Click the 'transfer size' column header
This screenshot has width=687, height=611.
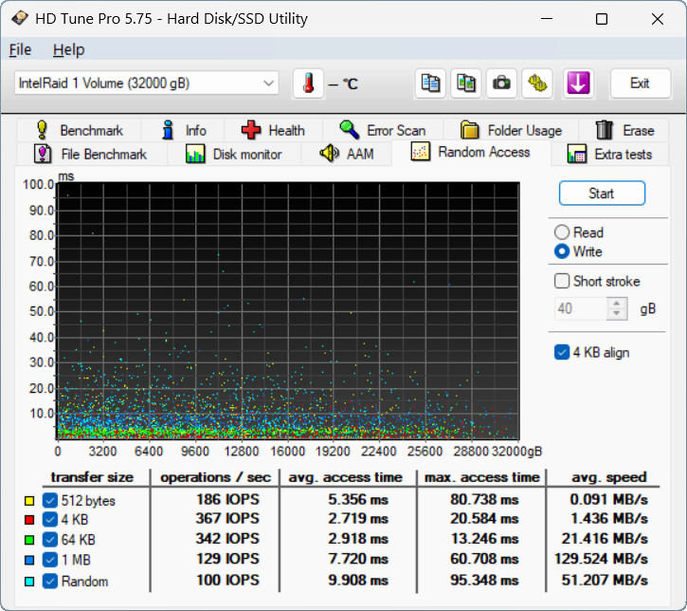92,477
